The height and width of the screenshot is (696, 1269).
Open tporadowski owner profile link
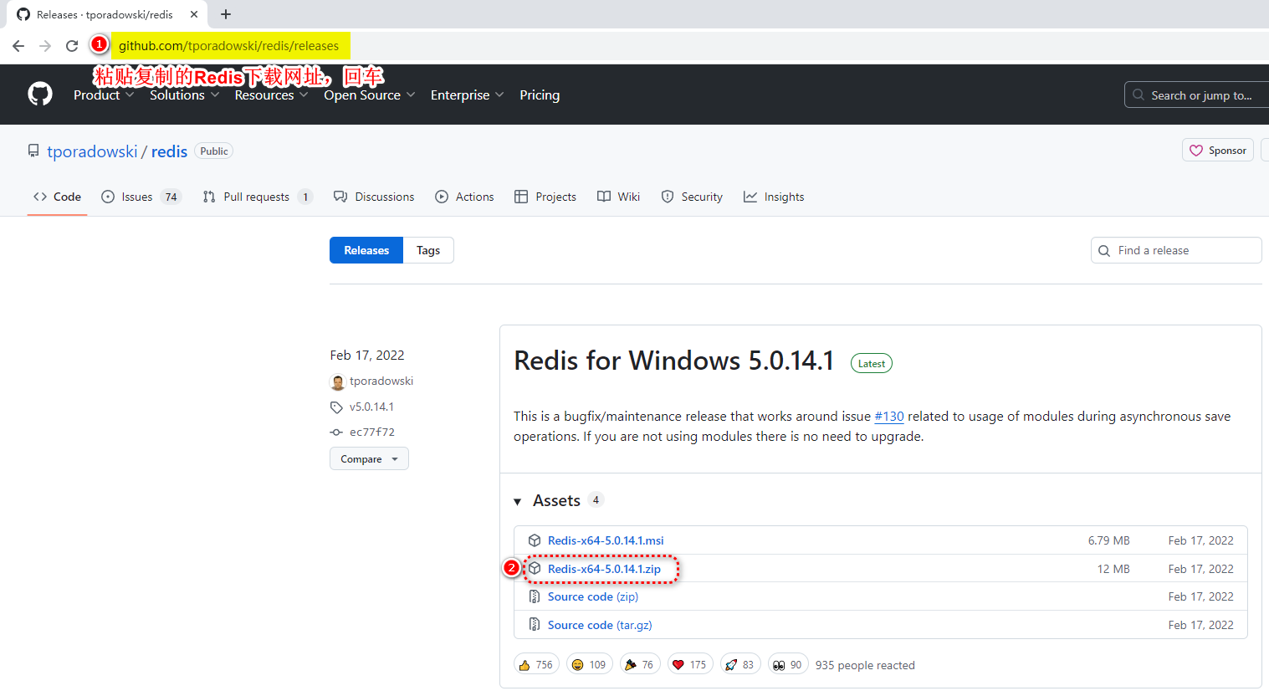(x=92, y=151)
